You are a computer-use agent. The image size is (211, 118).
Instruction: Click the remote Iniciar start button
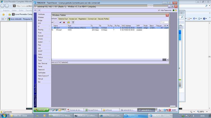tap(41, 110)
